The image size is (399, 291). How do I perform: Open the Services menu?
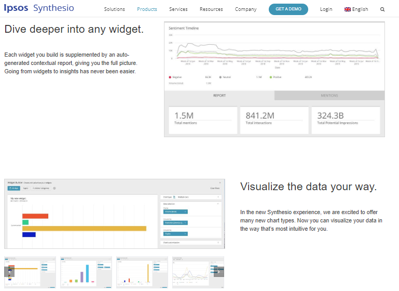(178, 9)
